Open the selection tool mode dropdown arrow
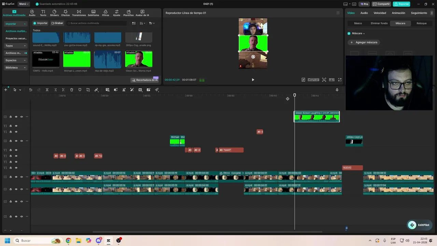Screen dimensions: 437x246 [20, 90]
